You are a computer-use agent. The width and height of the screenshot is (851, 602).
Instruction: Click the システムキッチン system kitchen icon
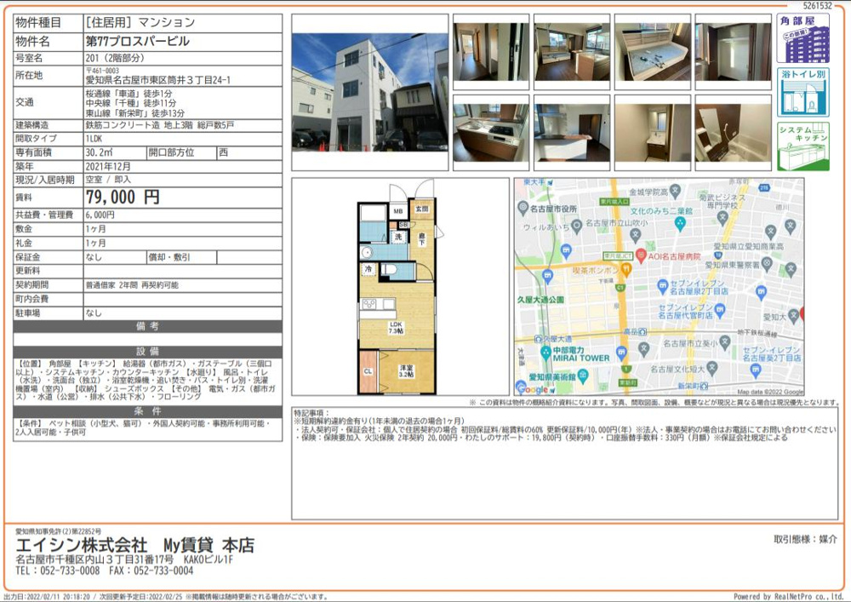pyautogui.click(x=802, y=146)
